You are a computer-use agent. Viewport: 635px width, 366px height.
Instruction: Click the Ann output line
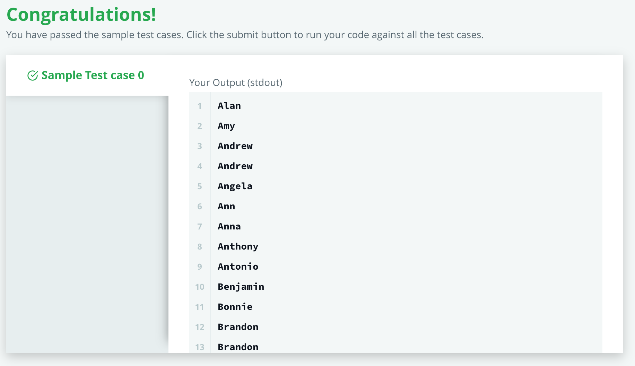coord(226,206)
